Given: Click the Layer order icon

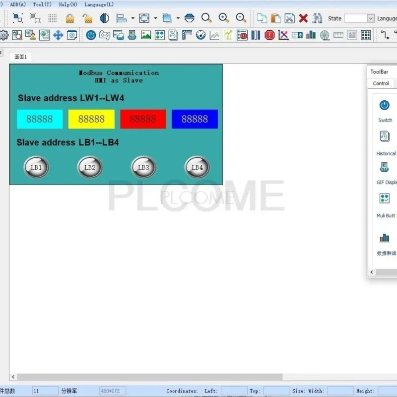Looking at the screenshot, I should (167, 18).
